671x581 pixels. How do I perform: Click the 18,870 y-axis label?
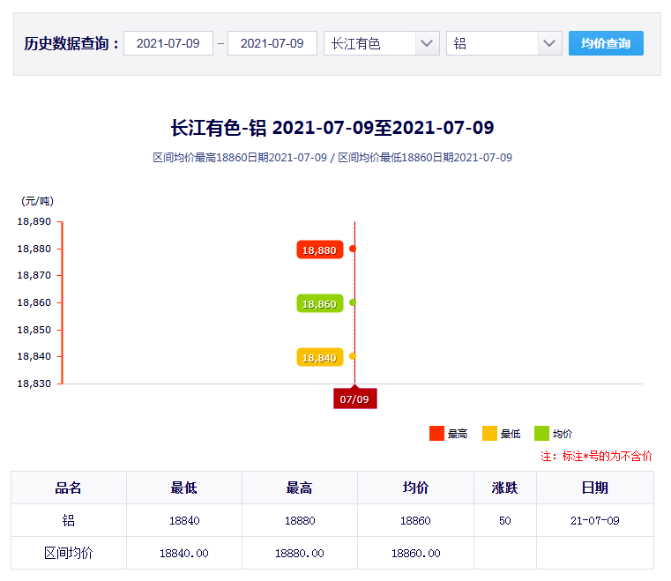(x=34, y=276)
